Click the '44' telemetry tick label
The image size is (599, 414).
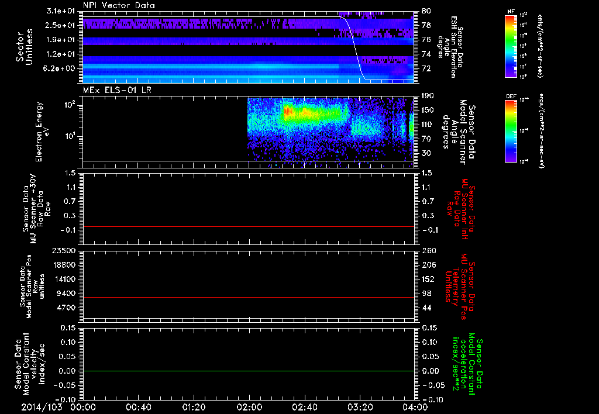[426, 308]
